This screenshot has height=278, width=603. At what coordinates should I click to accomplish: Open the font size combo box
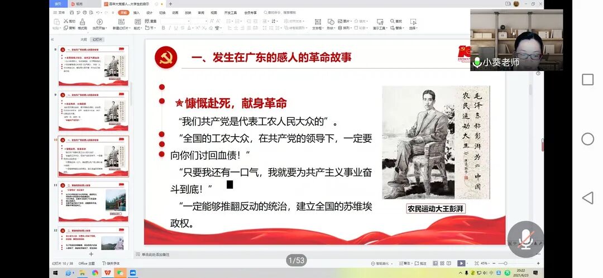[199, 21]
